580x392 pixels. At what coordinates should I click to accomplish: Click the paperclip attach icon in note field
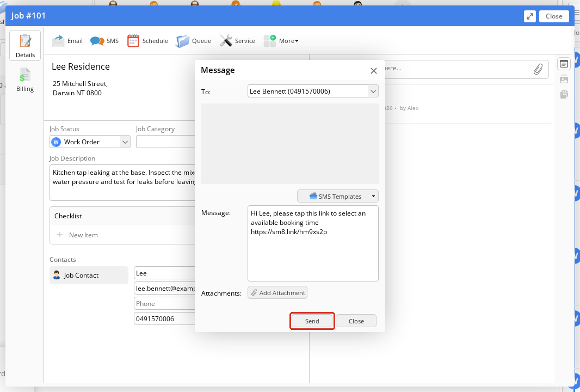click(x=538, y=69)
